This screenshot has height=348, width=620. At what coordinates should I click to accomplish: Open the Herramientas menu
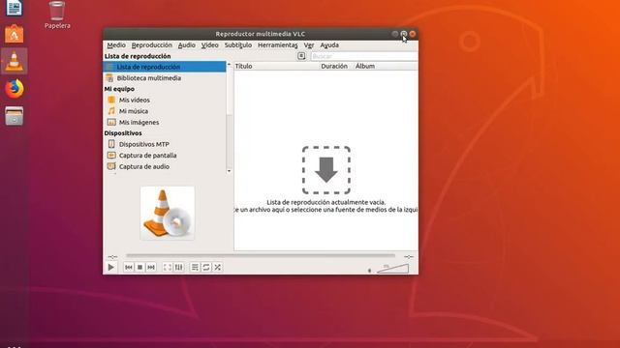pos(278,45)
